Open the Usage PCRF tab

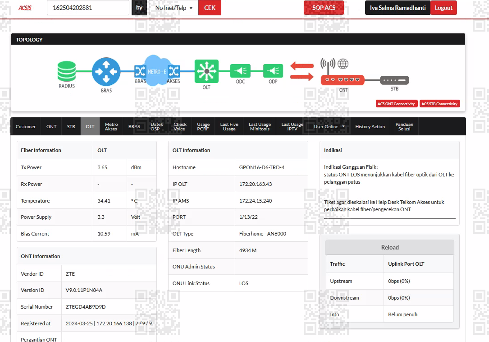(x=203, y=126)
